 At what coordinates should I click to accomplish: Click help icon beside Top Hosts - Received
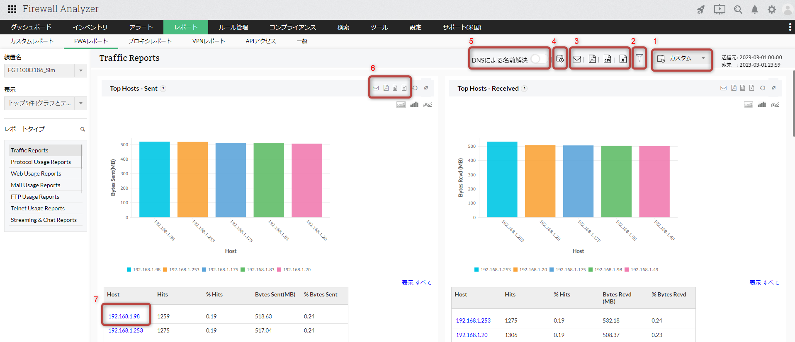point(525,89)
